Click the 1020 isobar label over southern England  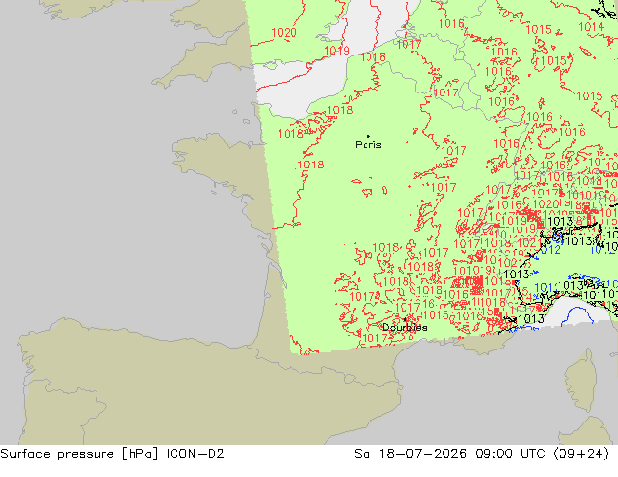tap(285, 33)
